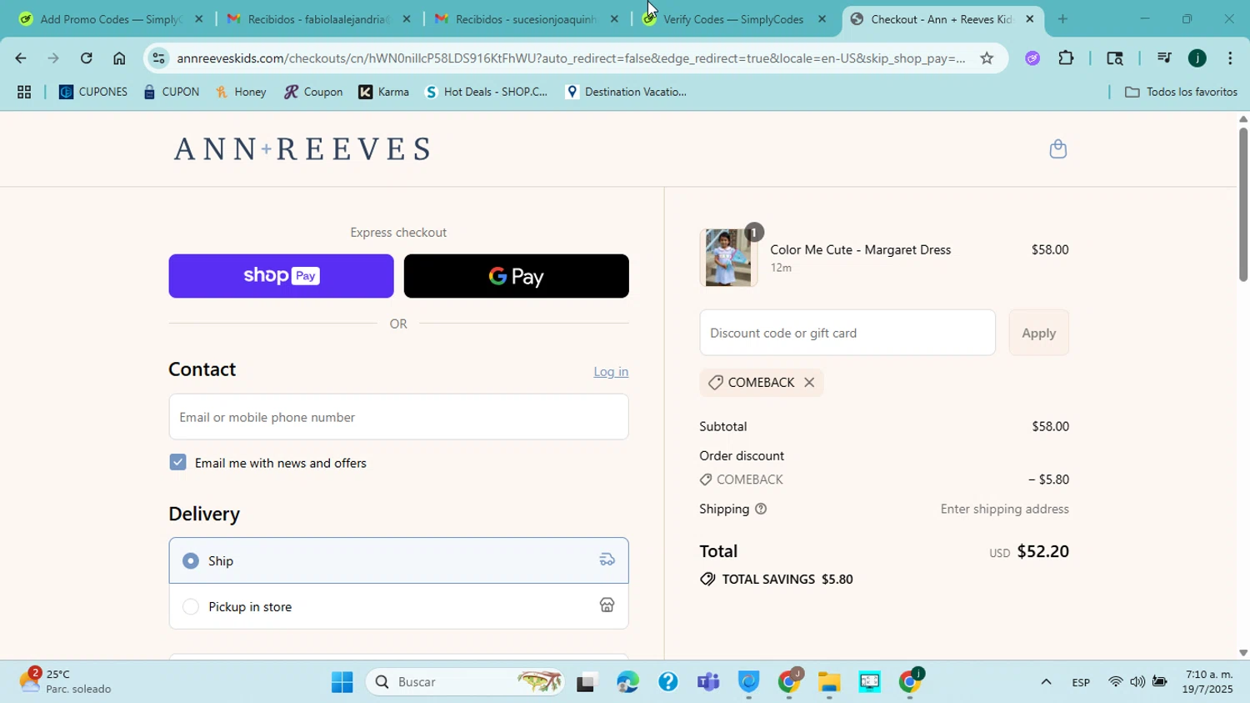
Task: Go to Ann + Reeves logo home
Action: (x=302, y=149)
